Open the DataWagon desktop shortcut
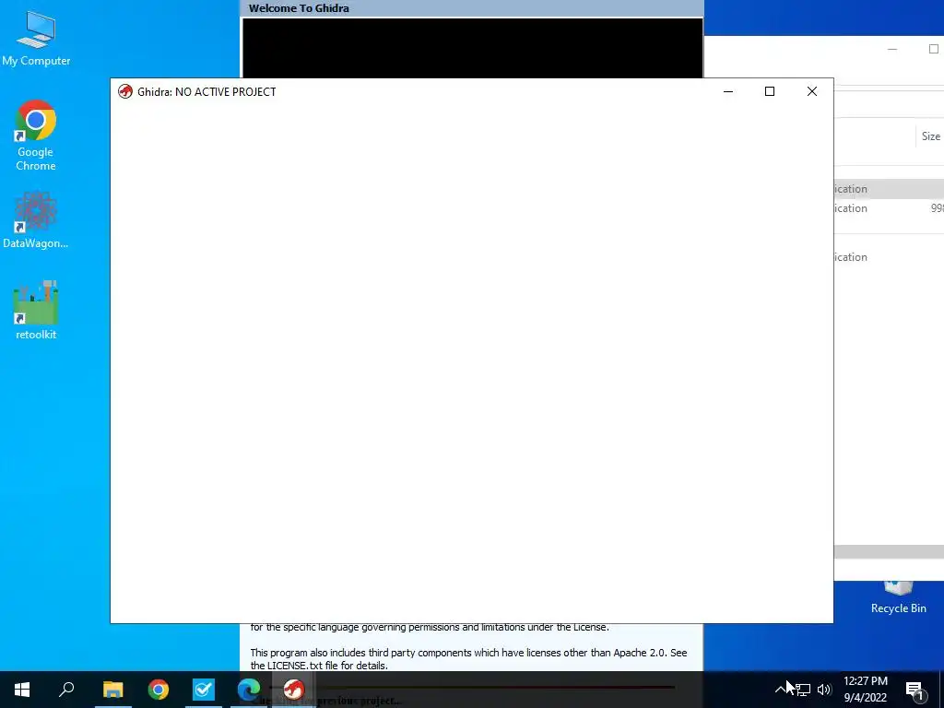 click(36, 220)
